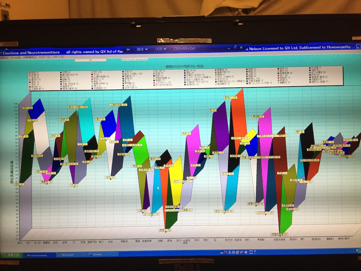This screenshot has height=271, width=361.
Task: Click the 怒り 100 legend color swatch
Action: (92, 72)
